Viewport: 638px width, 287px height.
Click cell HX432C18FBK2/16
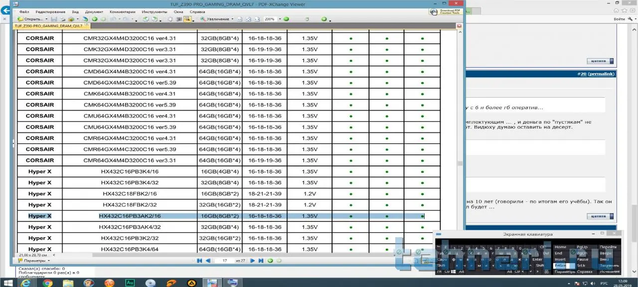coord(130,194)
